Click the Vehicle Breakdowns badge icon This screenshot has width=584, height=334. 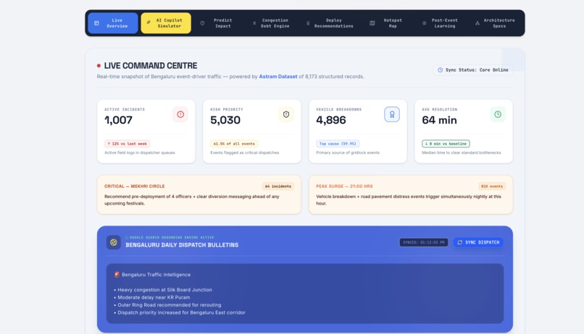coord(392,114)
